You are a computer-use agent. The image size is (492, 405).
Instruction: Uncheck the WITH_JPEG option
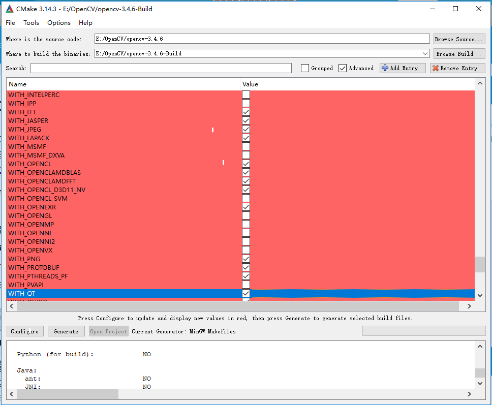(245, 129)
